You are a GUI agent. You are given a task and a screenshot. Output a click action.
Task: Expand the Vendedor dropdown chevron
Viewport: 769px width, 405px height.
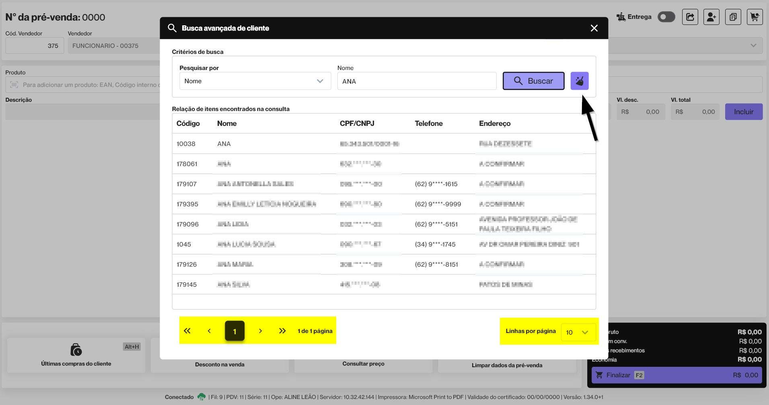pos(753,45)
